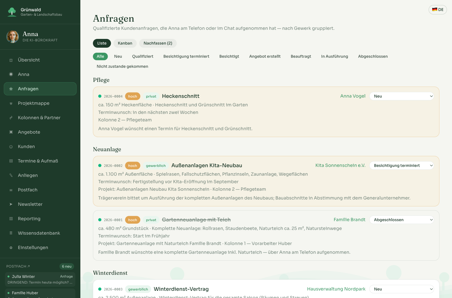Go to Projektmappe in sidebar
The height and width of the screenshot is (298, 452).
[40, 103]
